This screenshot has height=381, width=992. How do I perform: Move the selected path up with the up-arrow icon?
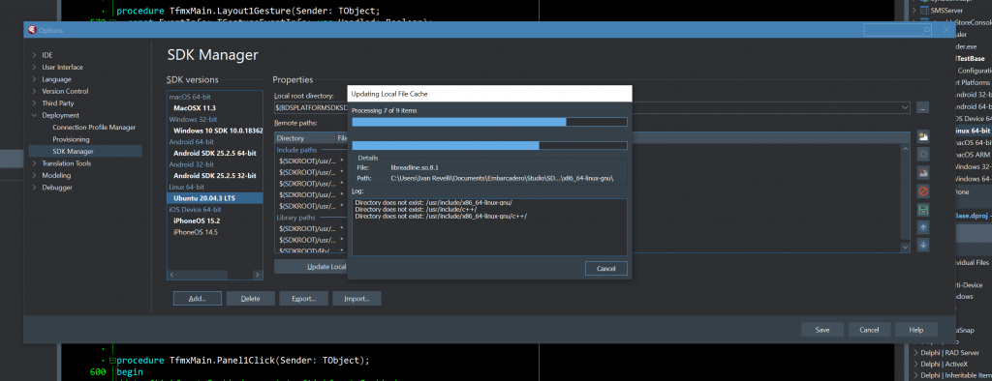pyautogui.click(x=923, y=227)
